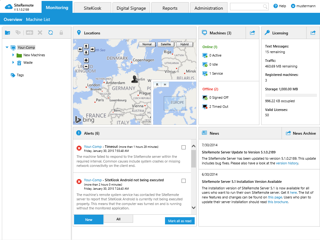Open the Machines panel share arrow icon
The image size is (320, 240).
pos(252,32)
